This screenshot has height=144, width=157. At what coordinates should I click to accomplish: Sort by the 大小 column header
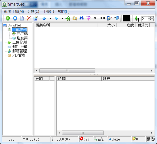pos(106,25)
